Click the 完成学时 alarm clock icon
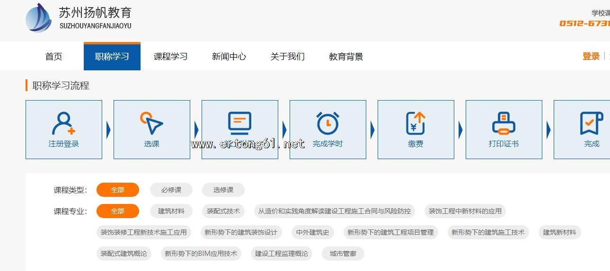This screenshot has width=610, height=271. 327,123
